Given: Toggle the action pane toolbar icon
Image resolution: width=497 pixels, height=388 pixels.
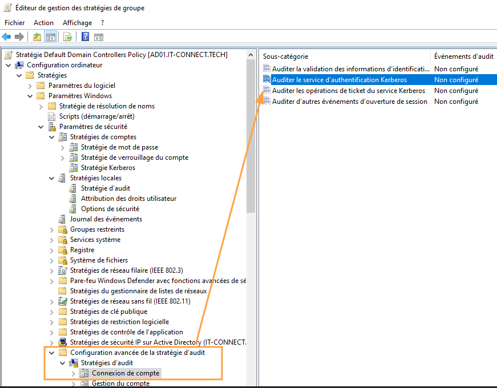Looking at the screenshot, I should click(99, 37).
